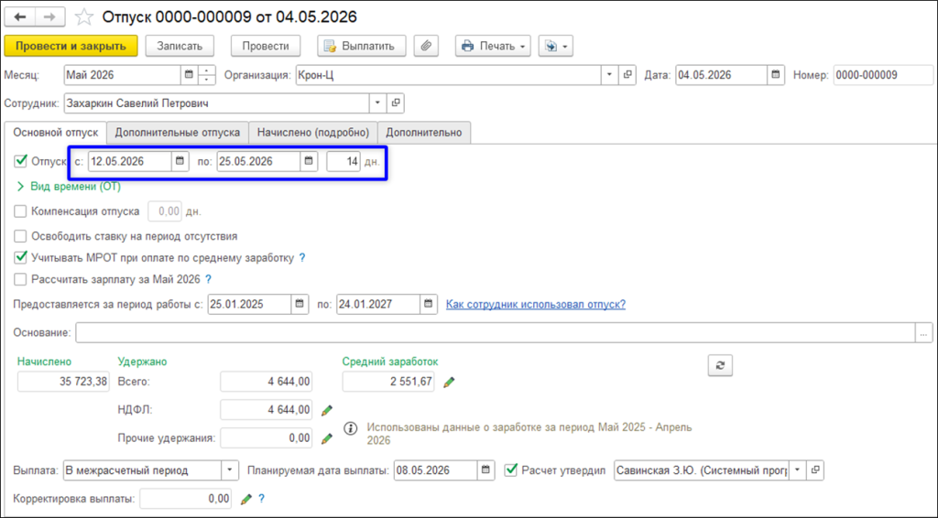This screenshot has width=938, height=518.
Task: Open the Печать dropdown menu
Action: click(493, 46)
